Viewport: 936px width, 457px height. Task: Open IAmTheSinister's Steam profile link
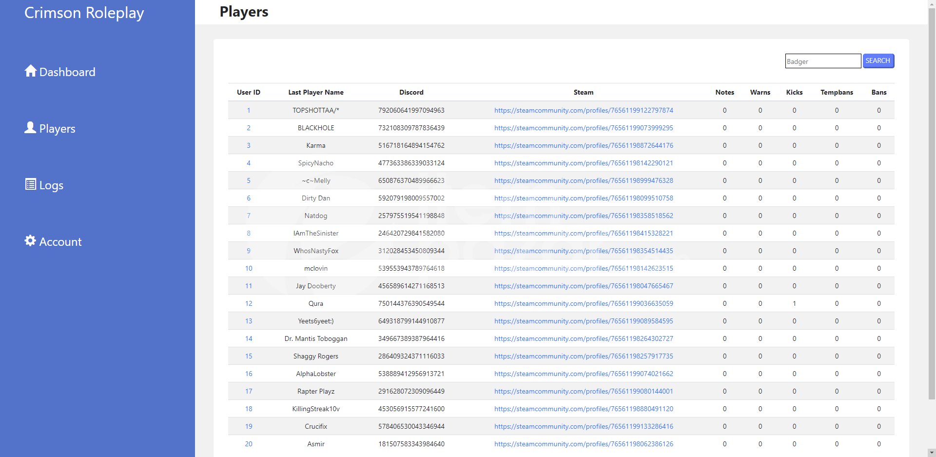click(x=584, y=233)
